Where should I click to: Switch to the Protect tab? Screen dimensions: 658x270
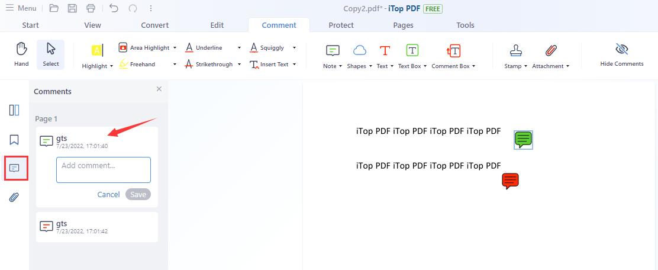pos(341,25)
